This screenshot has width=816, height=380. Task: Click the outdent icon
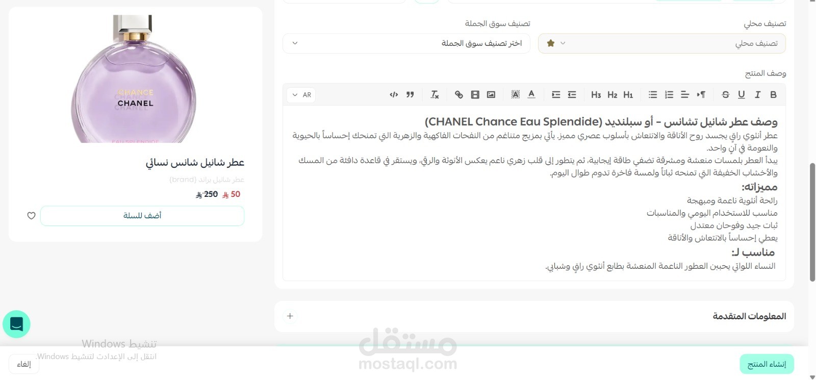572,94
